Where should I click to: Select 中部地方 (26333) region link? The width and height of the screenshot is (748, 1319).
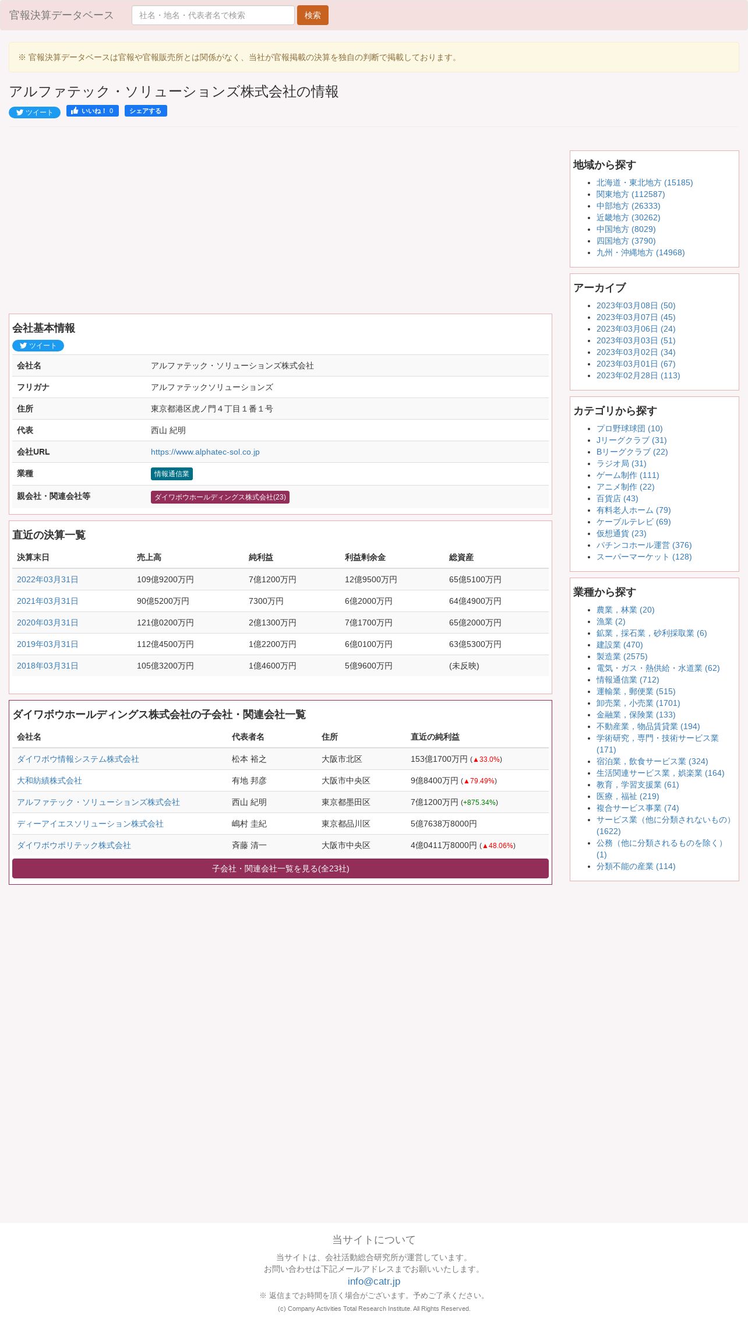click(x=628, y=206)
